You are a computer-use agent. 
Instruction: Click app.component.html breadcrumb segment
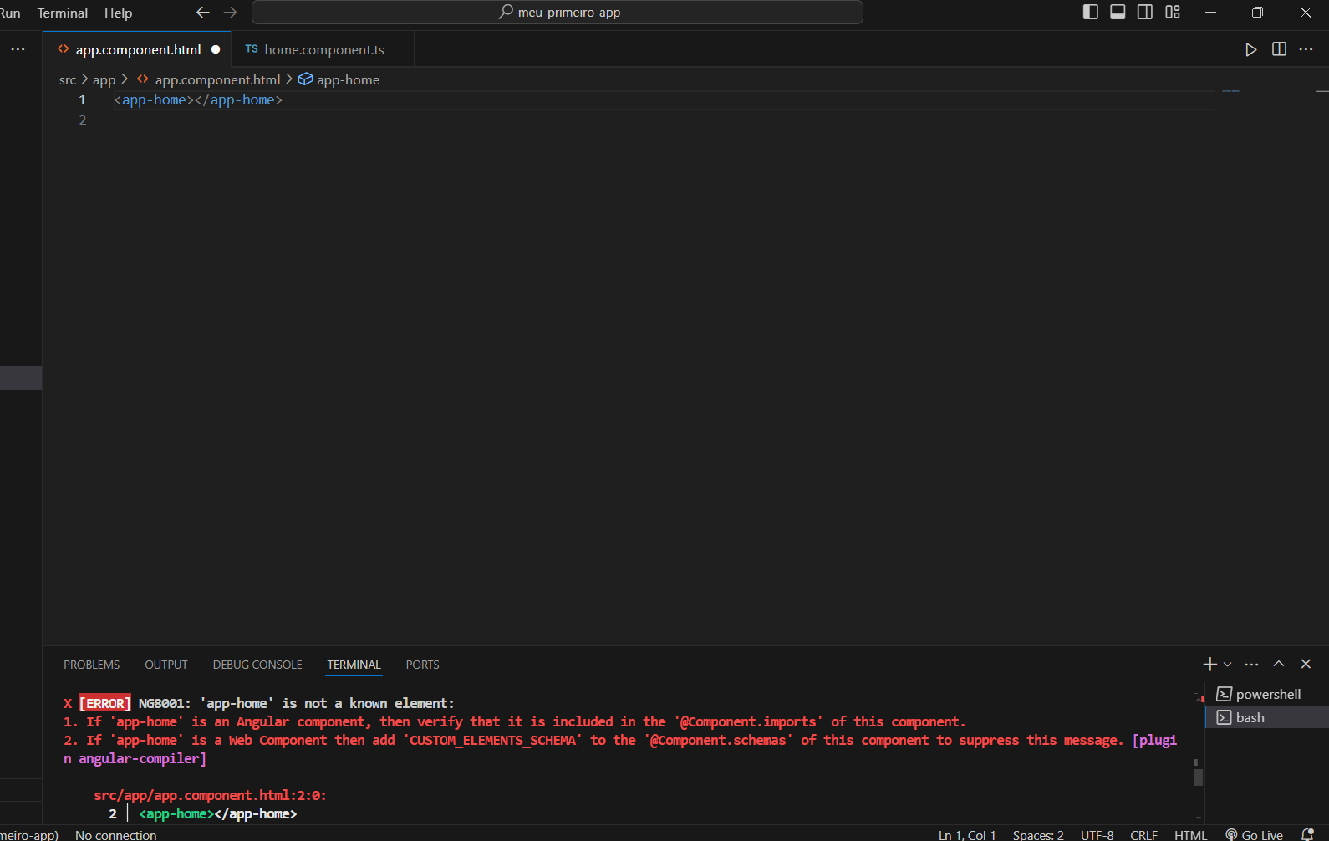point(209,79)
